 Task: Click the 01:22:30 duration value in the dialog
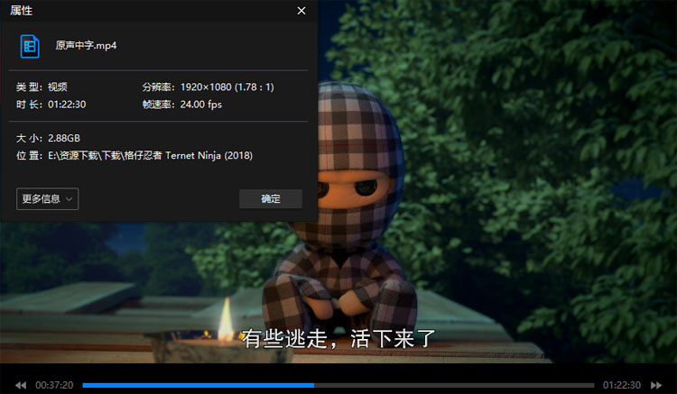(67, 105)
